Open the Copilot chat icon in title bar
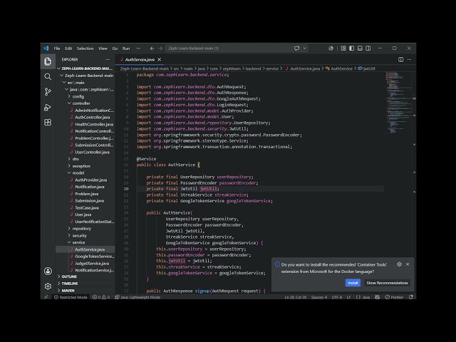 (296, 48)
